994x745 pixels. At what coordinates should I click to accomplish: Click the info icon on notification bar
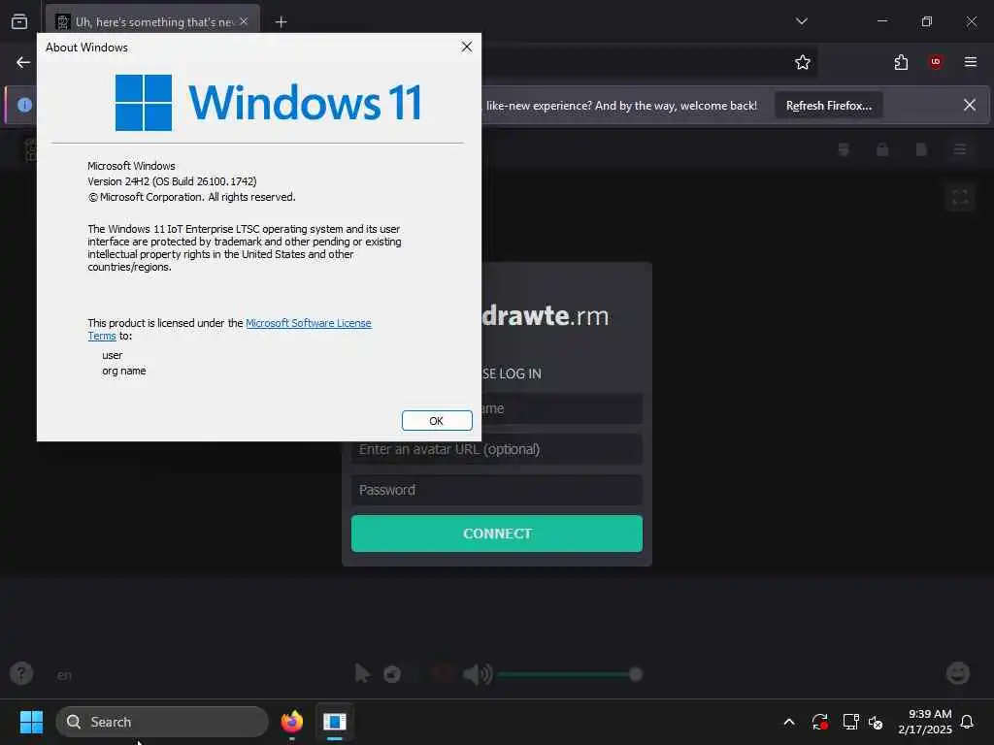click(24, 105)
